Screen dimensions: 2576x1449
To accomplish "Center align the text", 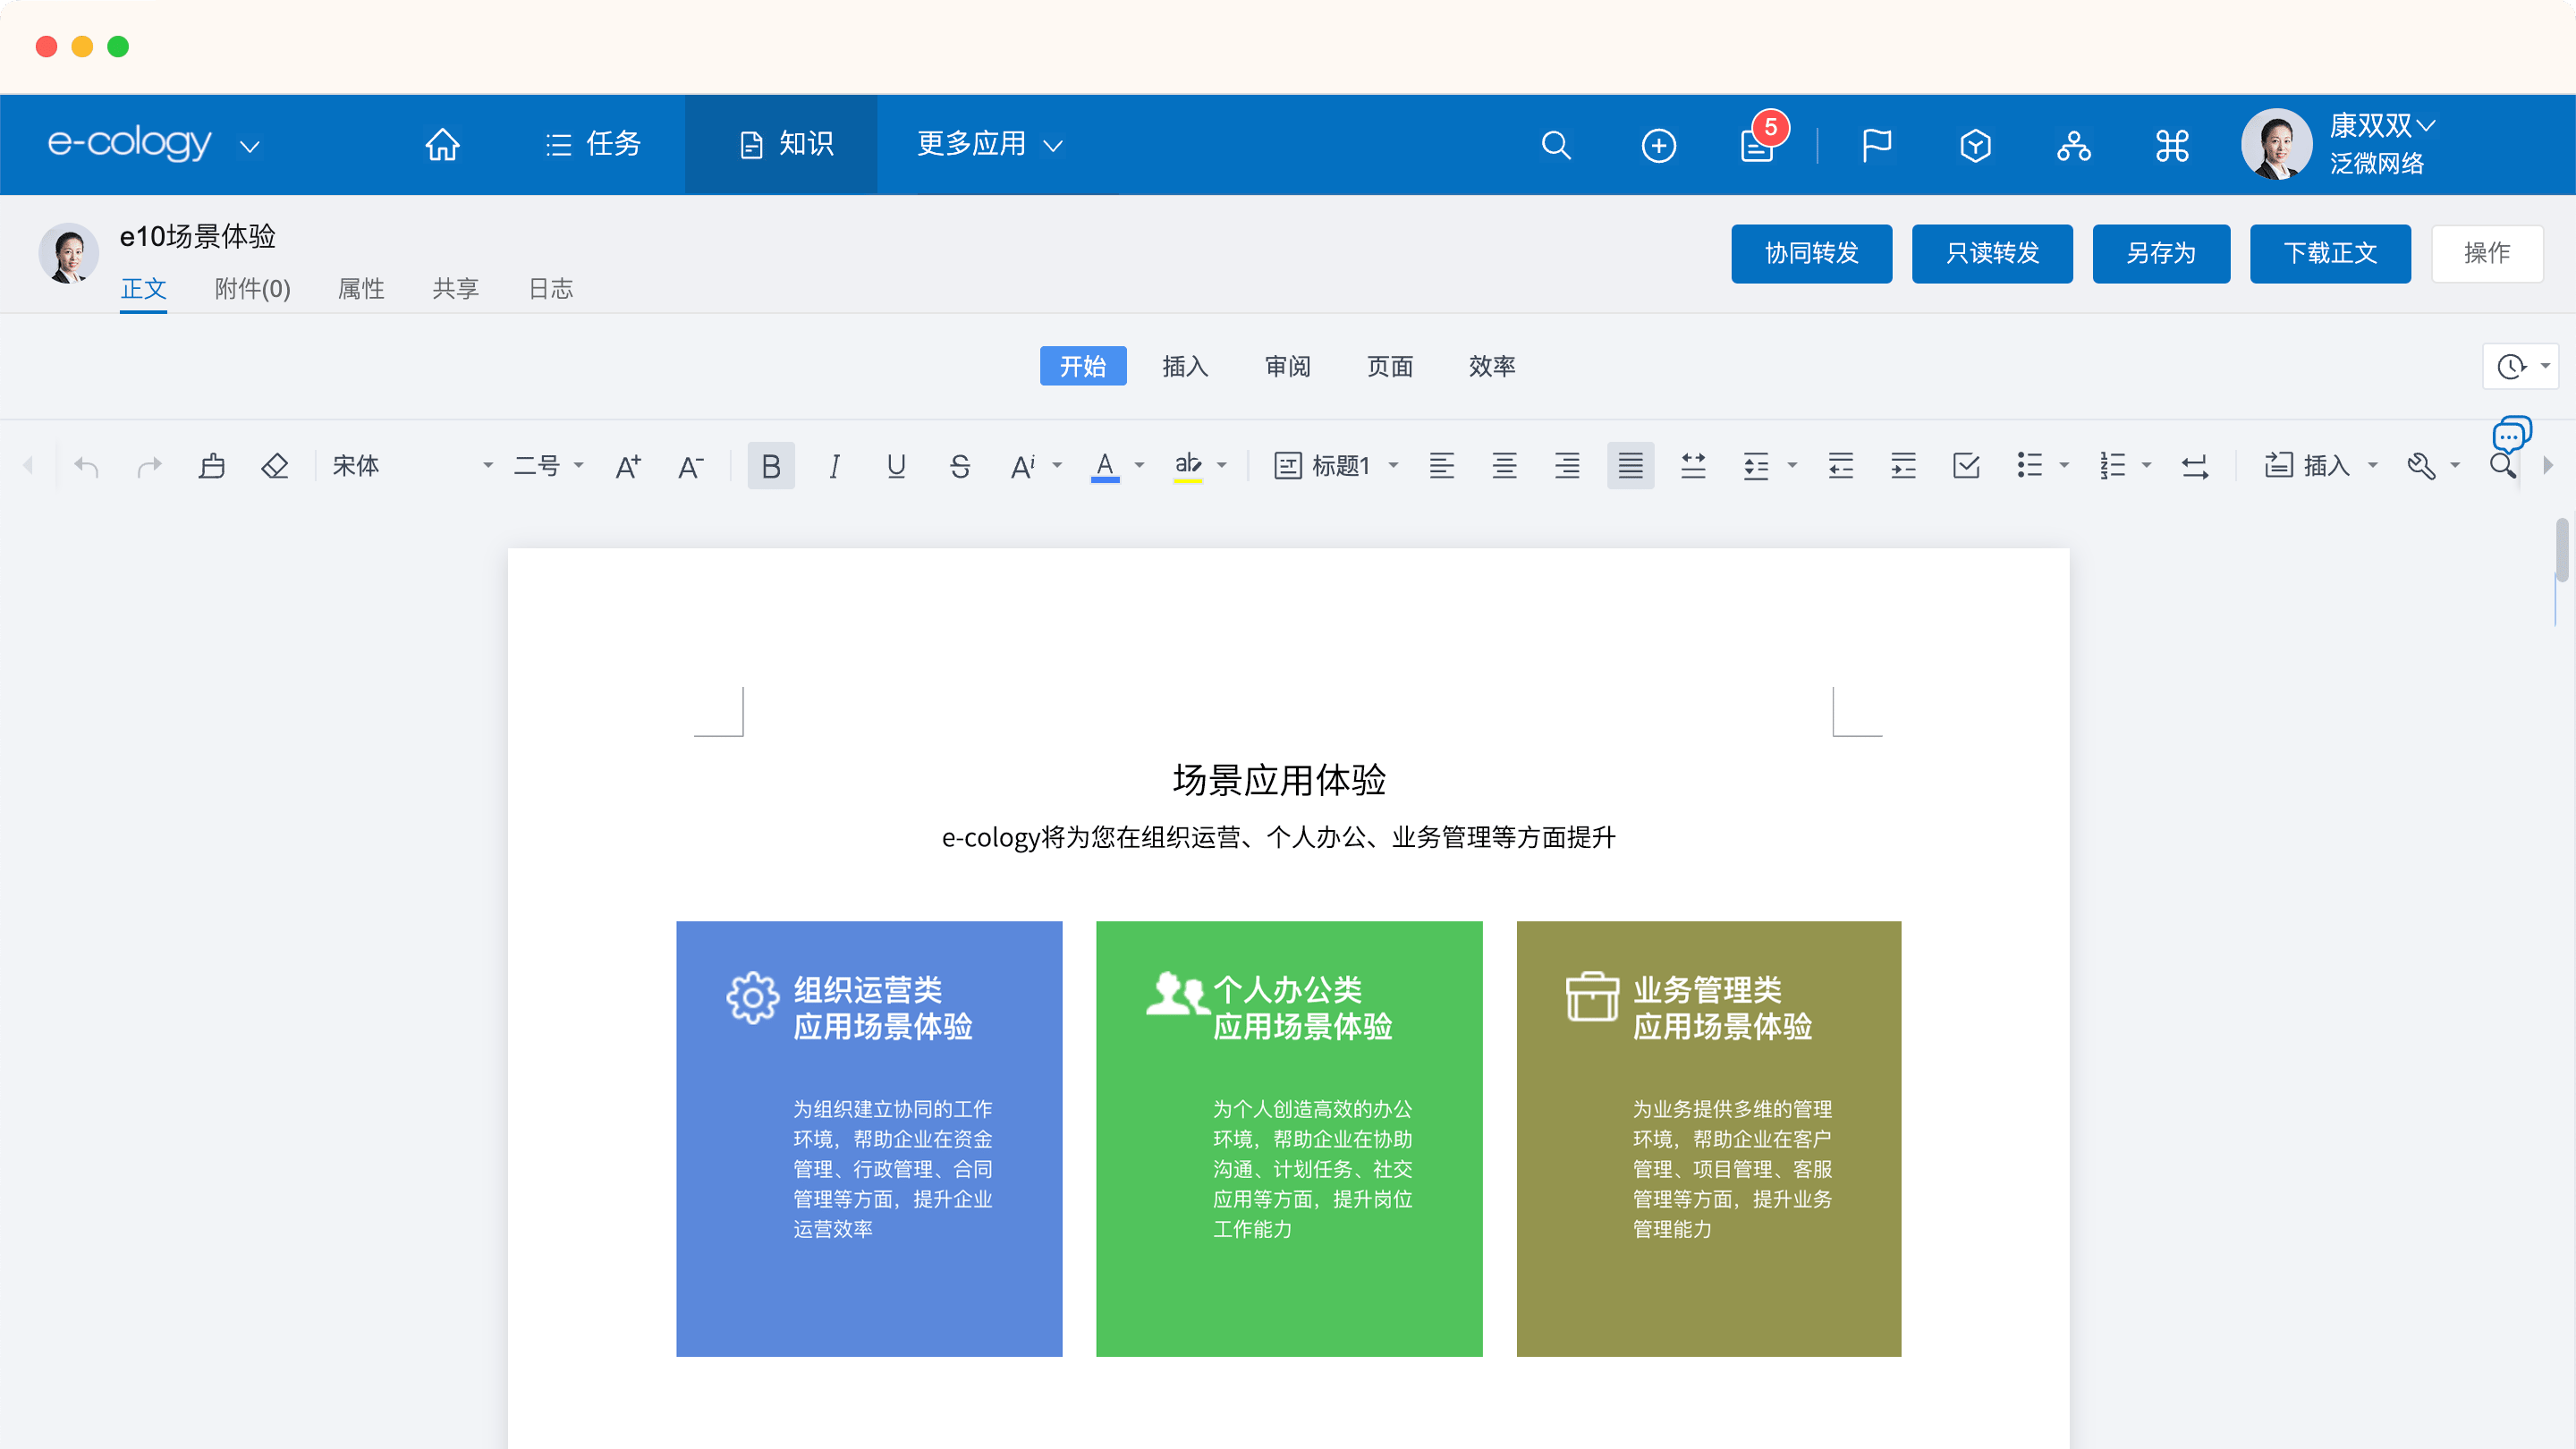I will pos(1504,466).
